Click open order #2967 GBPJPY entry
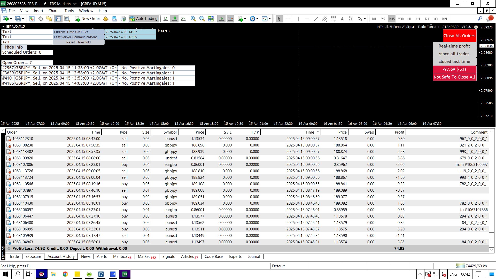Viewport: 496px width, 279px height. (98, 68)
